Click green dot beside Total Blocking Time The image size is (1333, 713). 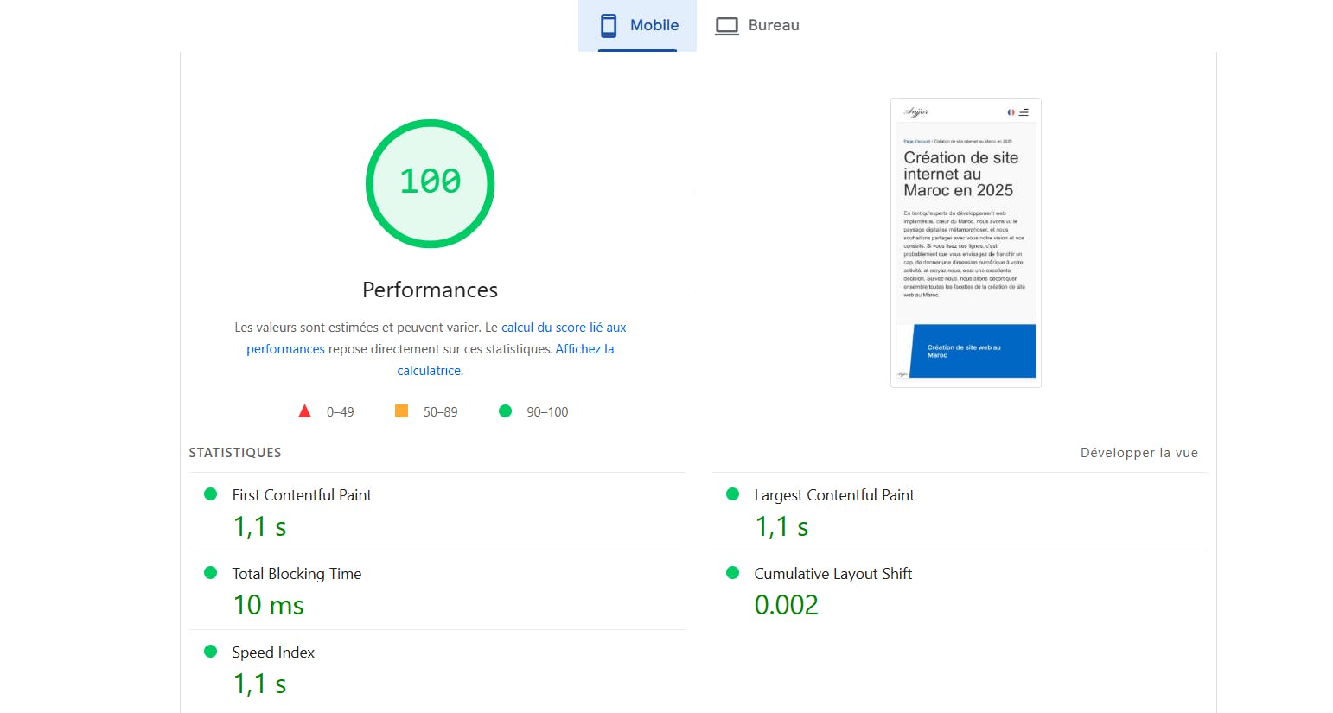(x=210, y=573)
